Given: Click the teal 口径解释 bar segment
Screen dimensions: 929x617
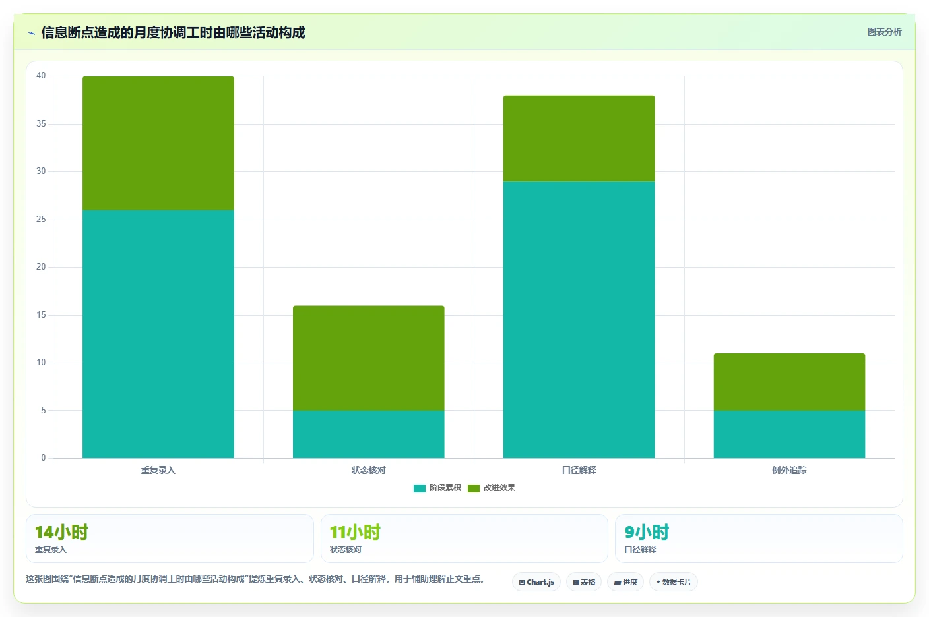Looking at the screenshot, I should coord(579,320).
